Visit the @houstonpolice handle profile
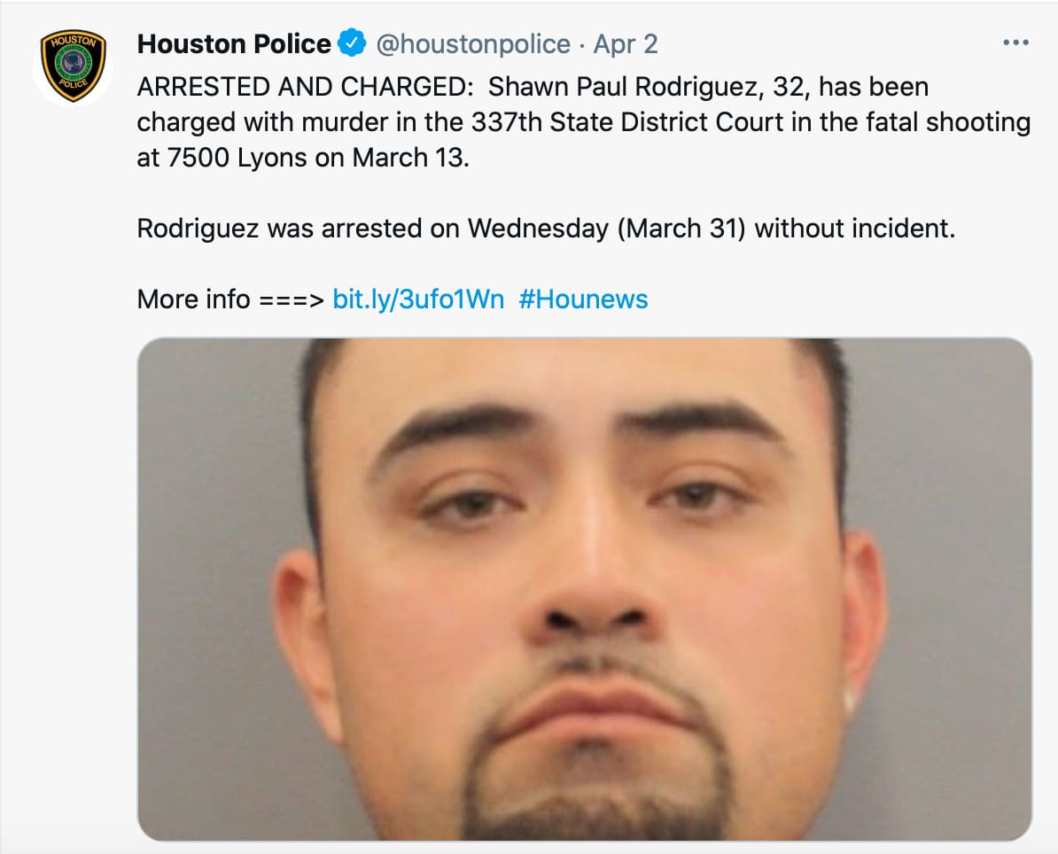The width and height of the screenshot is (1058, 854). pyautogui.click(x=473, y=43)
